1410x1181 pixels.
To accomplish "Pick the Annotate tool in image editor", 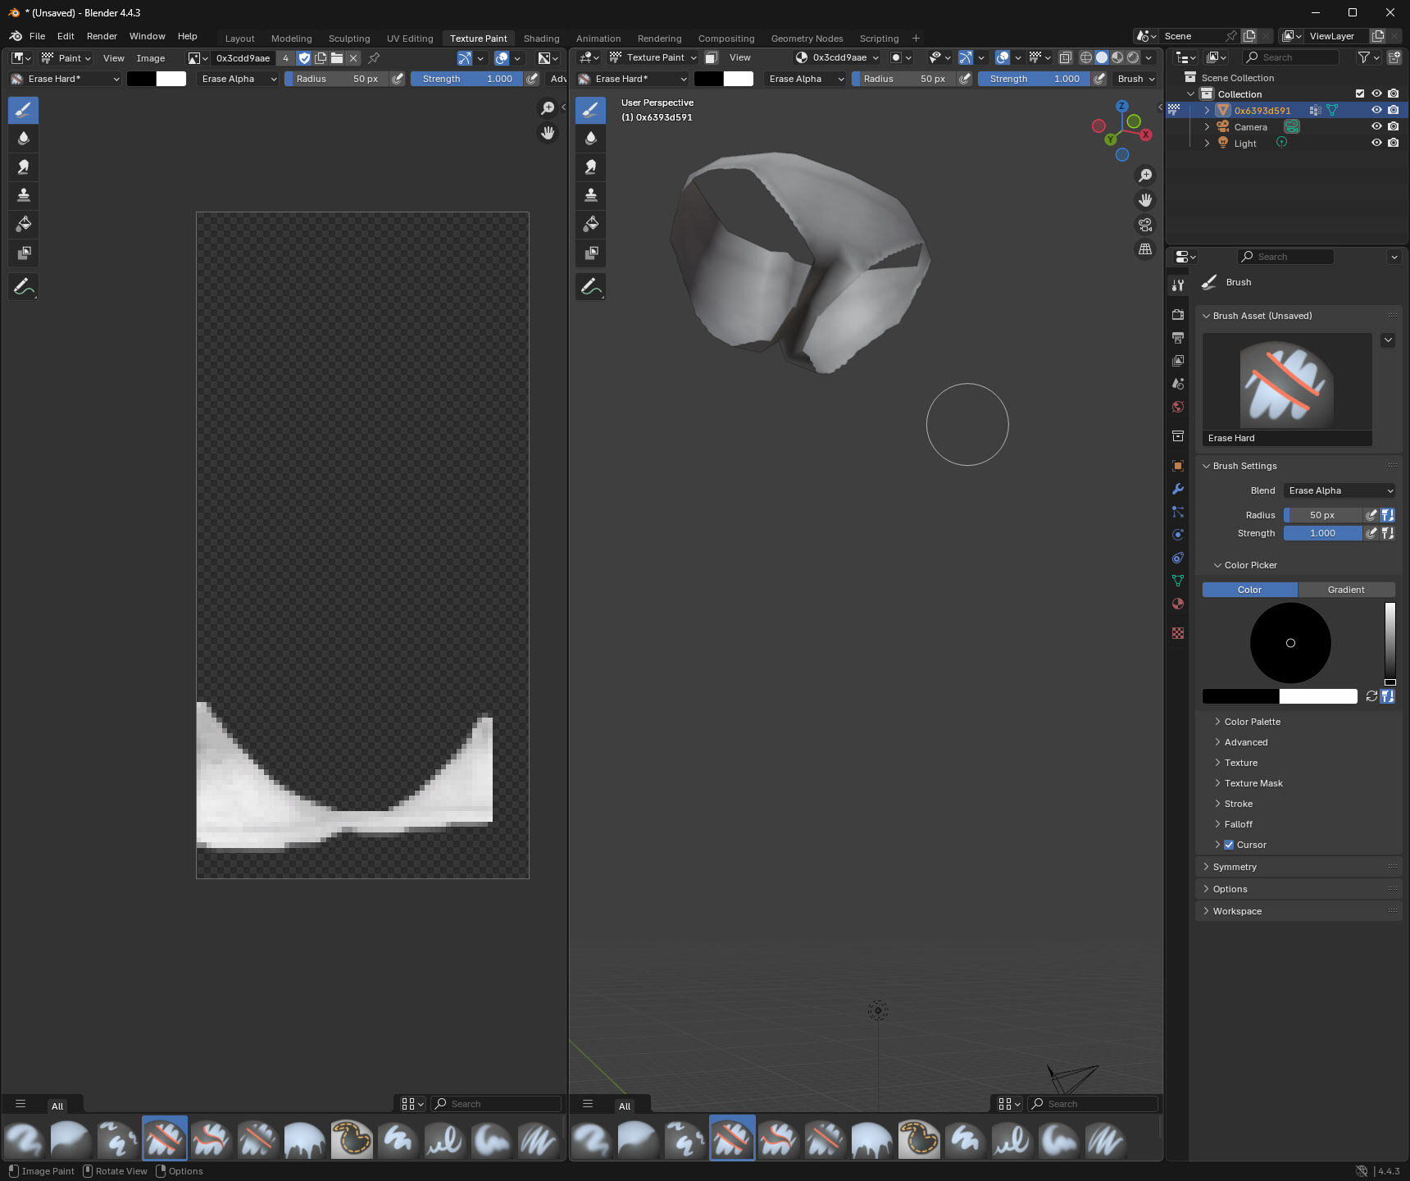I will (x=23, y=287).
